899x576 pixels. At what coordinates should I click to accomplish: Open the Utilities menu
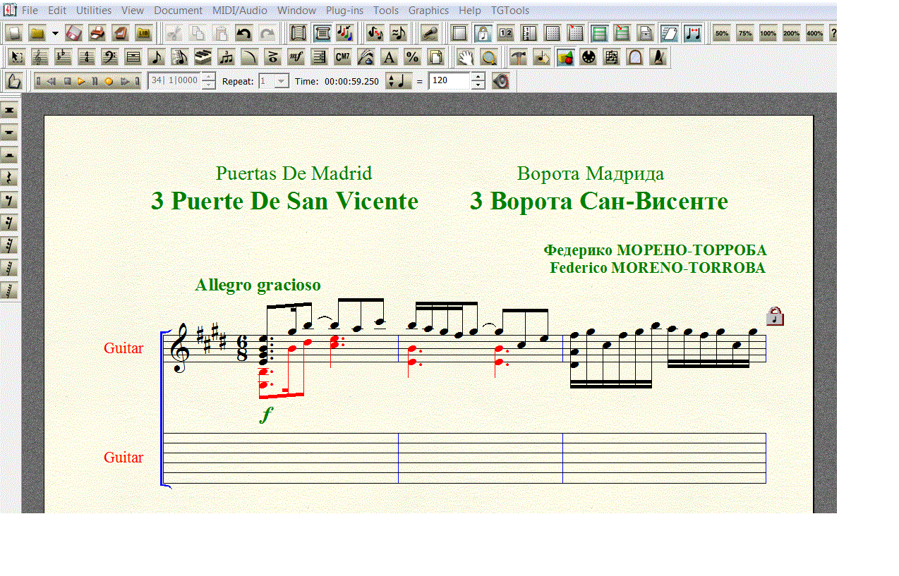point(94,11)
